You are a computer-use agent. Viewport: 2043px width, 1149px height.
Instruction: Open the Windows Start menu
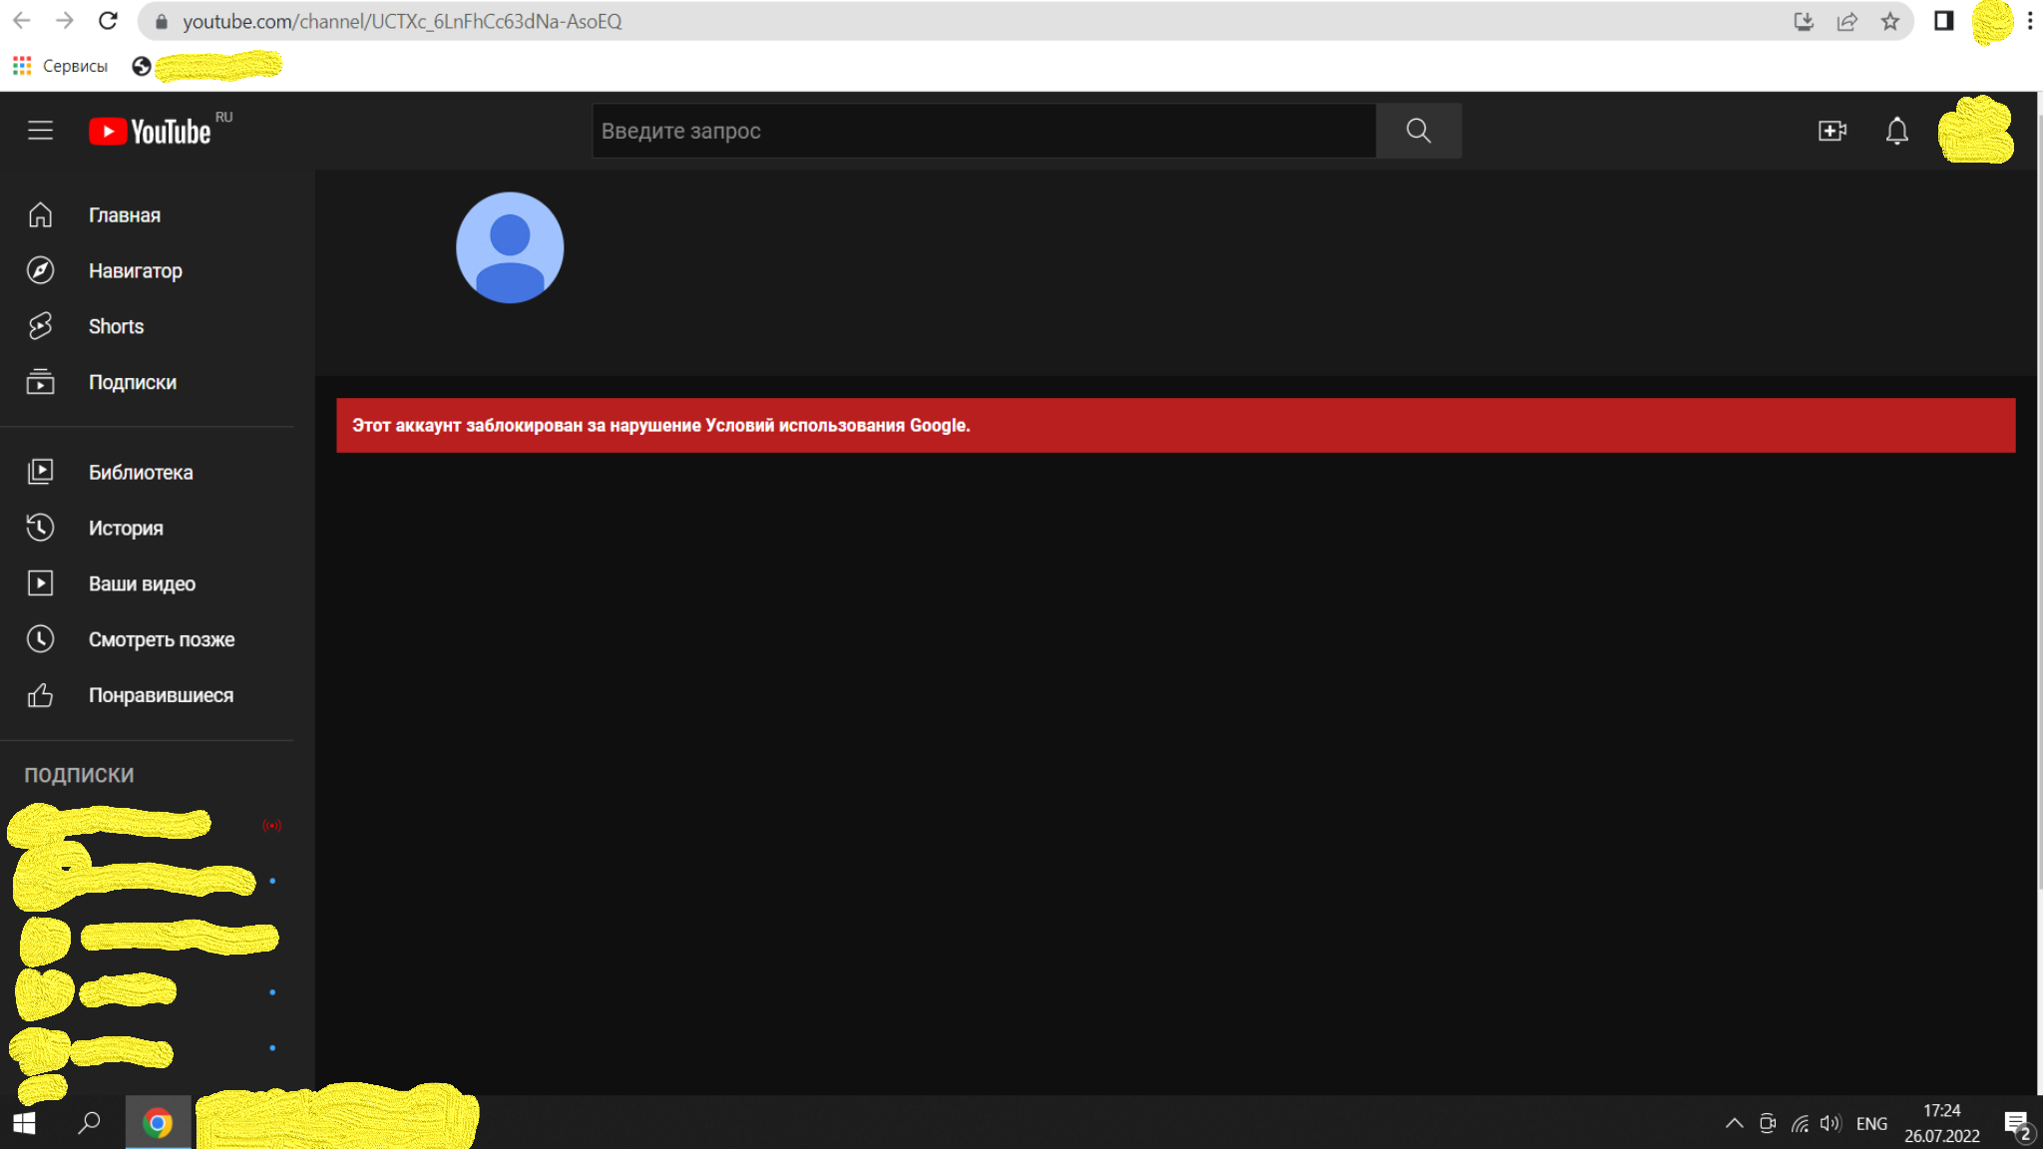coord(24,1124)
